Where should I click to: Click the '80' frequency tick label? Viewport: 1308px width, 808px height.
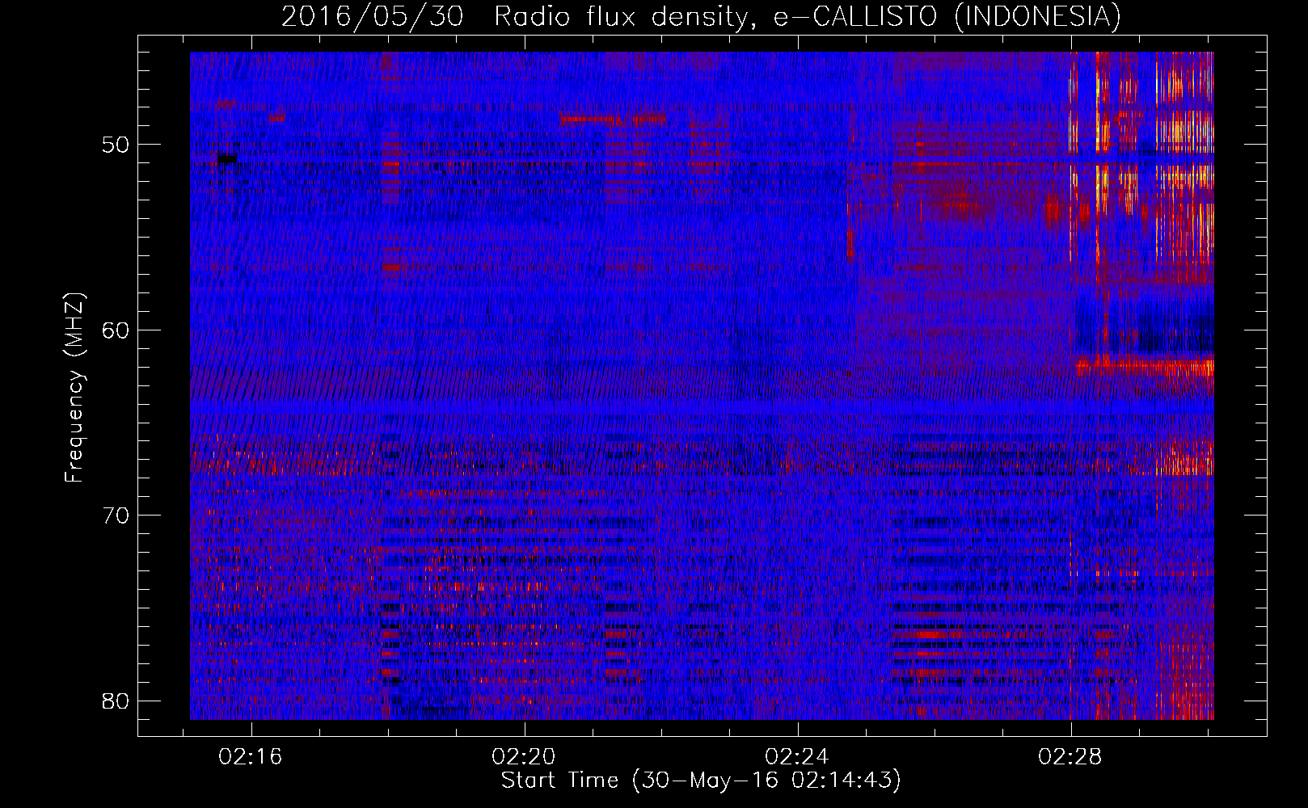pos(116,700)
